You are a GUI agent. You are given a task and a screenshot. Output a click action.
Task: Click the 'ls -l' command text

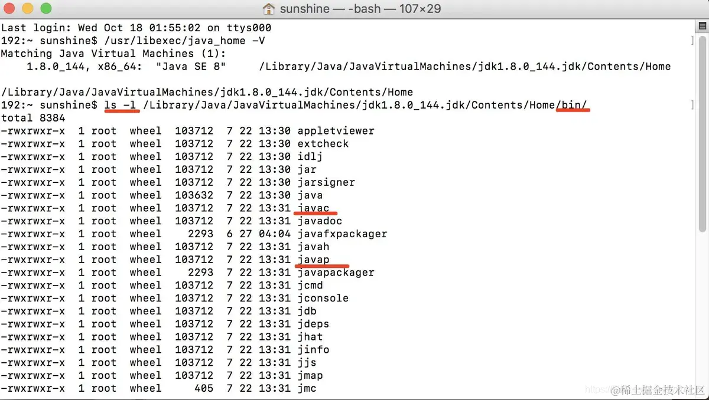point(120,105)
